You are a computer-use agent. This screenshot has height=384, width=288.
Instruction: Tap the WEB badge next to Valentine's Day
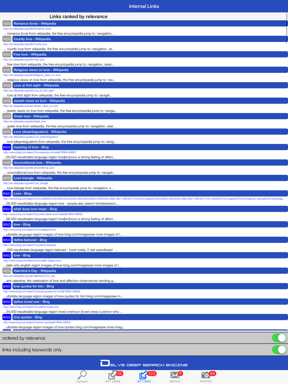pyautogui.click(x=7, y=271)
